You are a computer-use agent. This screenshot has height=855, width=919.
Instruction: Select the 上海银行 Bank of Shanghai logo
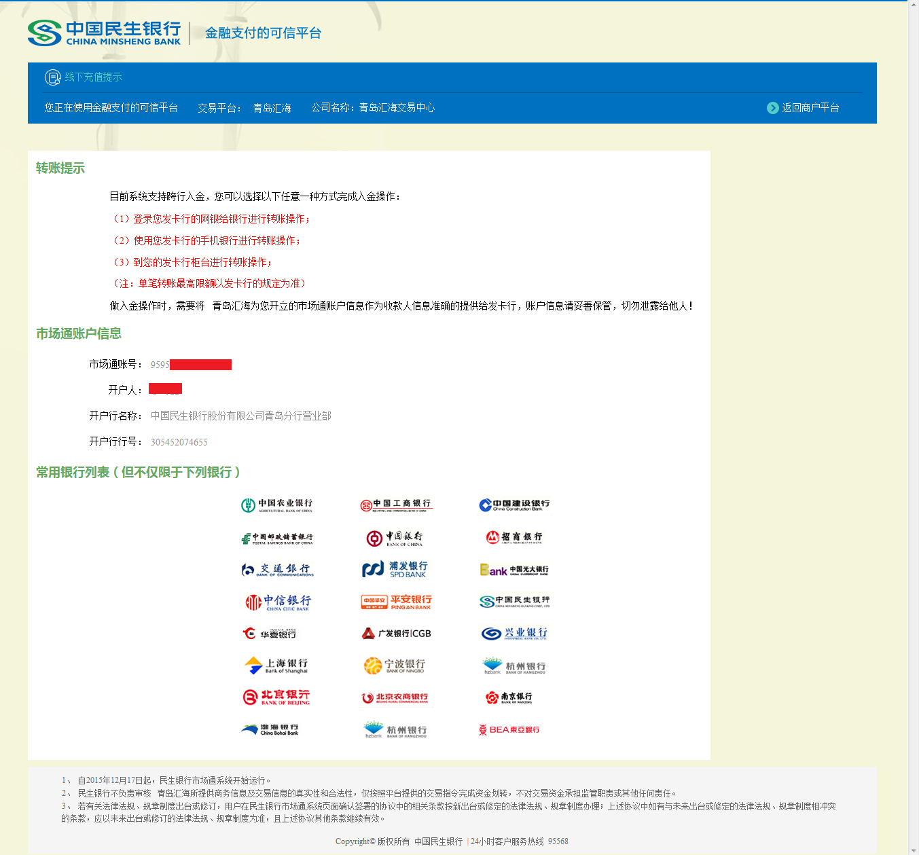(276, 666)
